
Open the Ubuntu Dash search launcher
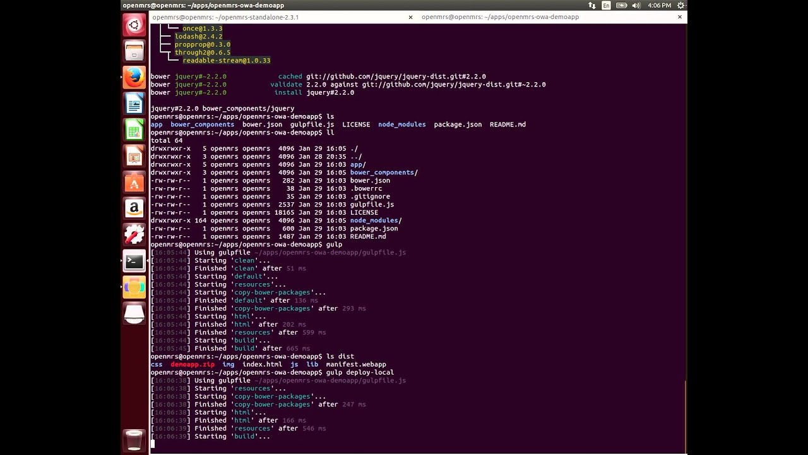pos(134,25)
